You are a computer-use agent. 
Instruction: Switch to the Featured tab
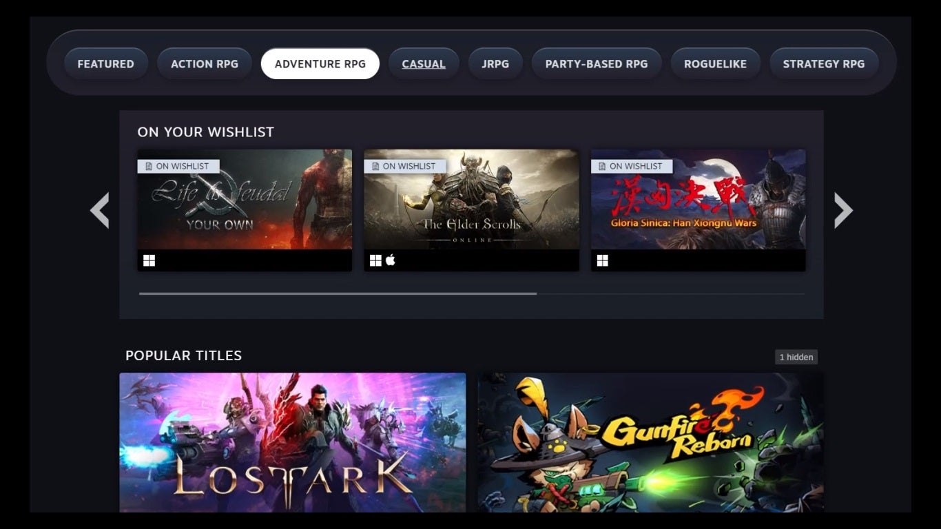tap(105, 64)
